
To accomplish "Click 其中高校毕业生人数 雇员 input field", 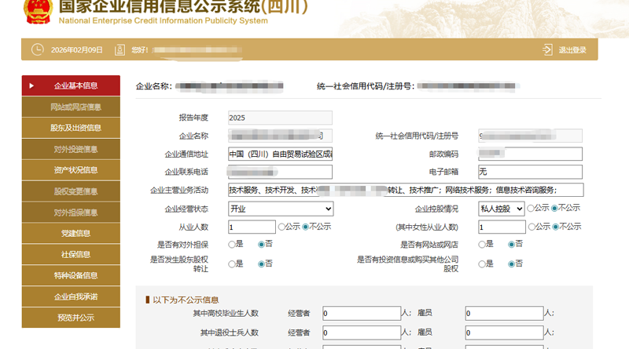I will point(504,314).
